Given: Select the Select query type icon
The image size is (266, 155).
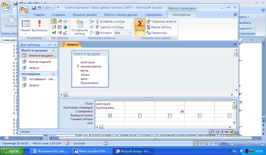Looking at the screenshot, I should pyautogui.click(x=54, y=21).
